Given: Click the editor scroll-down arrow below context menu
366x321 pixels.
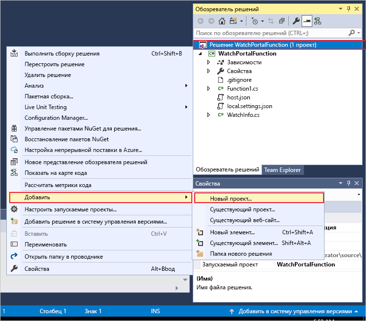Looking at the screenshot, I should point(185,280).
